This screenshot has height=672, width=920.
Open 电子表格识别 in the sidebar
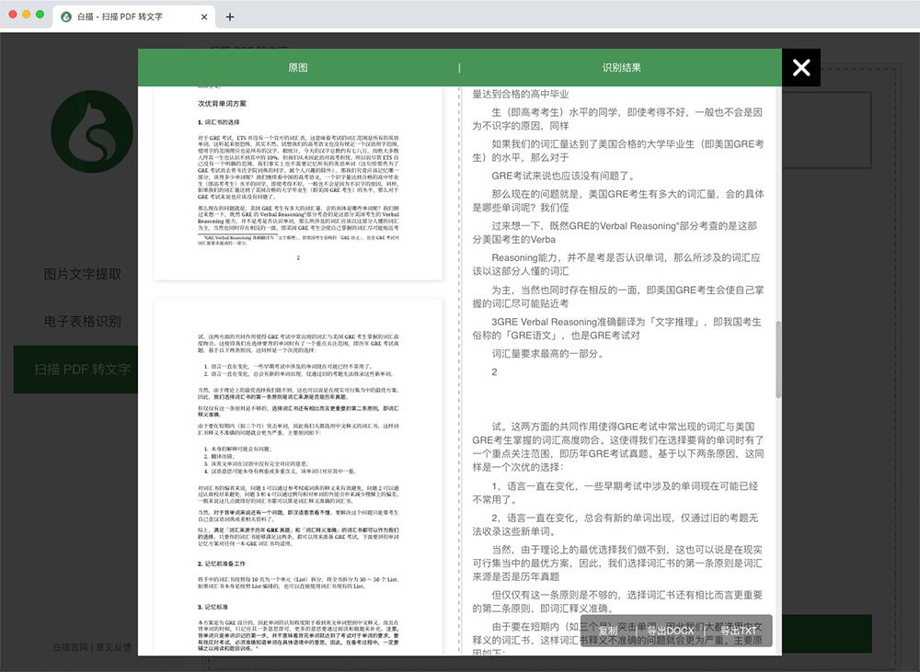(x=82, y=322)
